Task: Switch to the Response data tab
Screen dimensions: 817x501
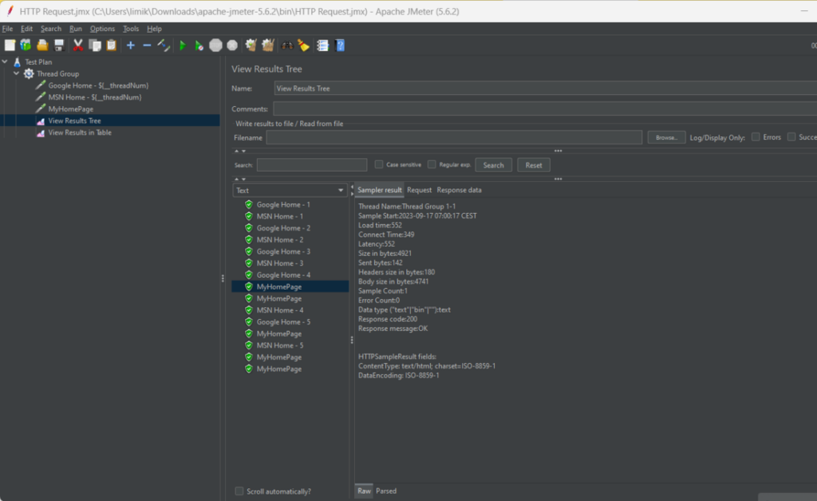Action: (459, 190)
